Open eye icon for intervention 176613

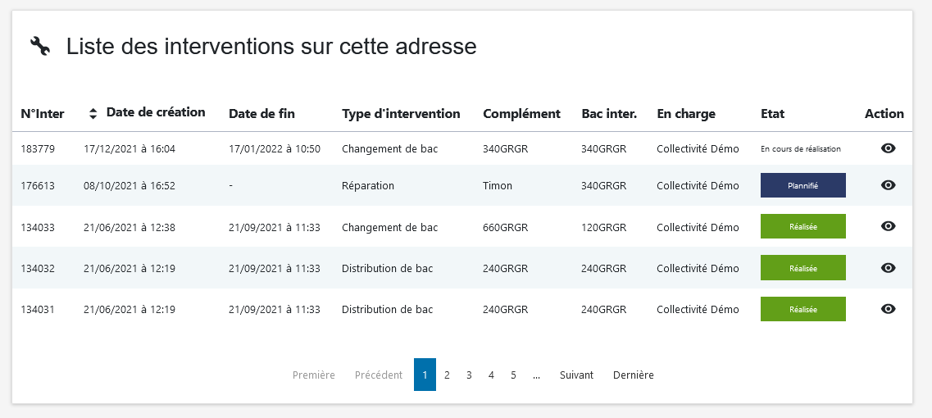(888, 185)
